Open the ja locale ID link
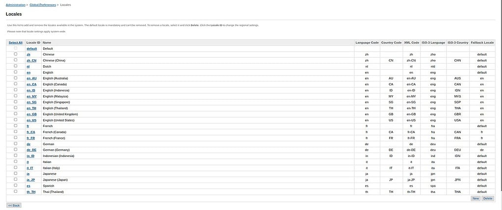The height and width of the screenshot is (210, 502). pyautogui.click(x=28, y=174)
